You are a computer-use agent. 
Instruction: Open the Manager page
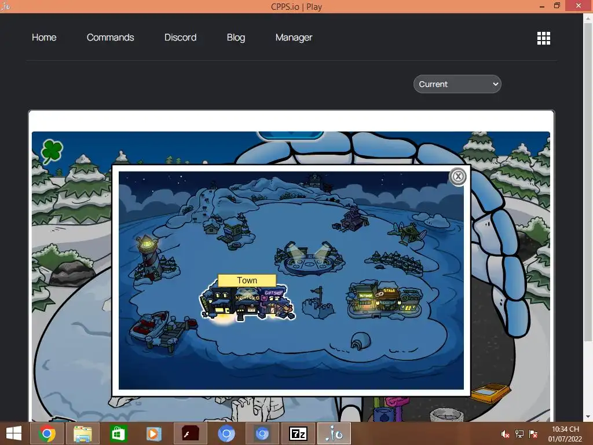pyautogui.click(x=294, y=38)
